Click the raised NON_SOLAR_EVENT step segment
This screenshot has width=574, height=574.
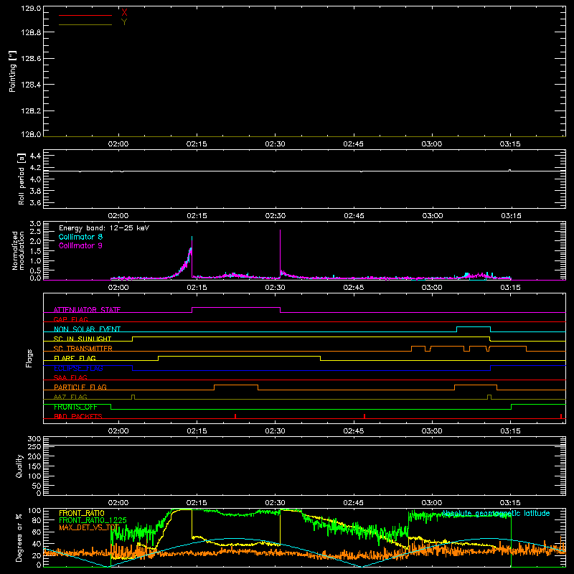(474, 327)
